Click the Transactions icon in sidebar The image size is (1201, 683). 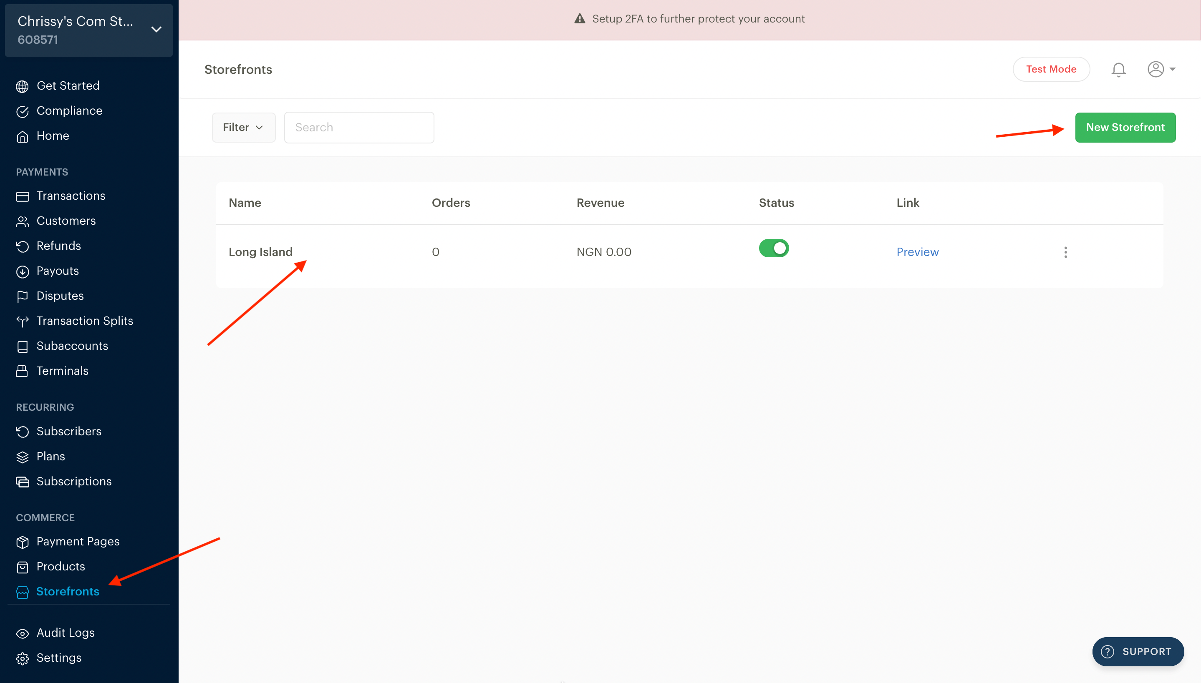22,195
